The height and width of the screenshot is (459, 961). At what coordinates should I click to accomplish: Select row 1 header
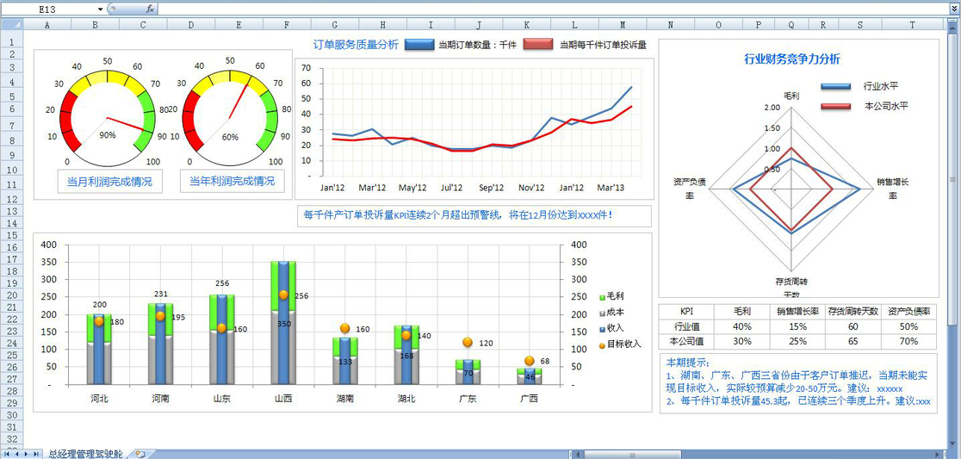[x=12, y=42]
